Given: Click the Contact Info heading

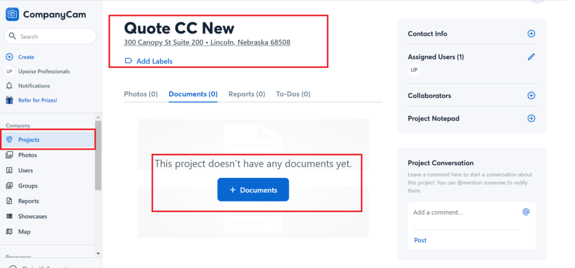Looking at the screenshot, I should (427, 34).
